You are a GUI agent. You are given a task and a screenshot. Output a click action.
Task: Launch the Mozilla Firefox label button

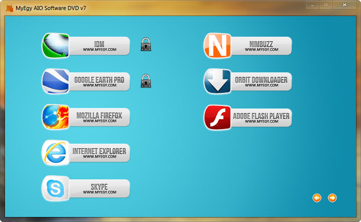99,117
